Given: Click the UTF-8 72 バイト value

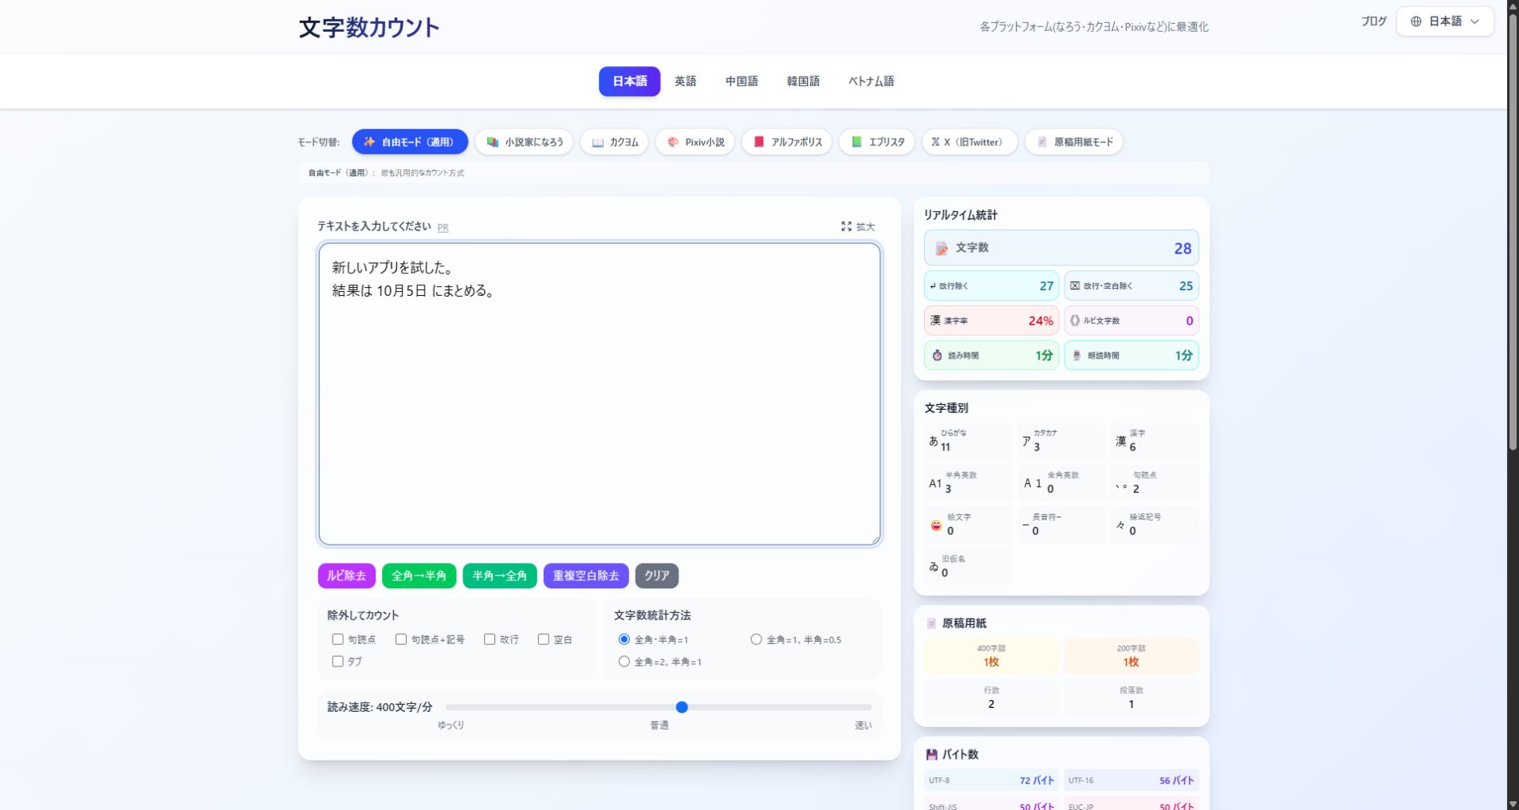Looking at the screenshot, I should coord(1037,781).
